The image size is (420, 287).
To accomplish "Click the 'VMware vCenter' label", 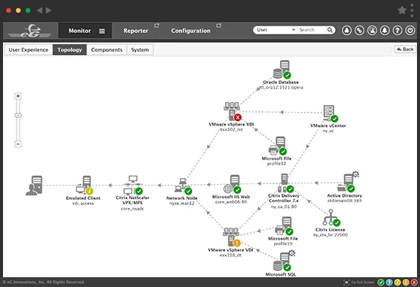I will click(328, 125).
